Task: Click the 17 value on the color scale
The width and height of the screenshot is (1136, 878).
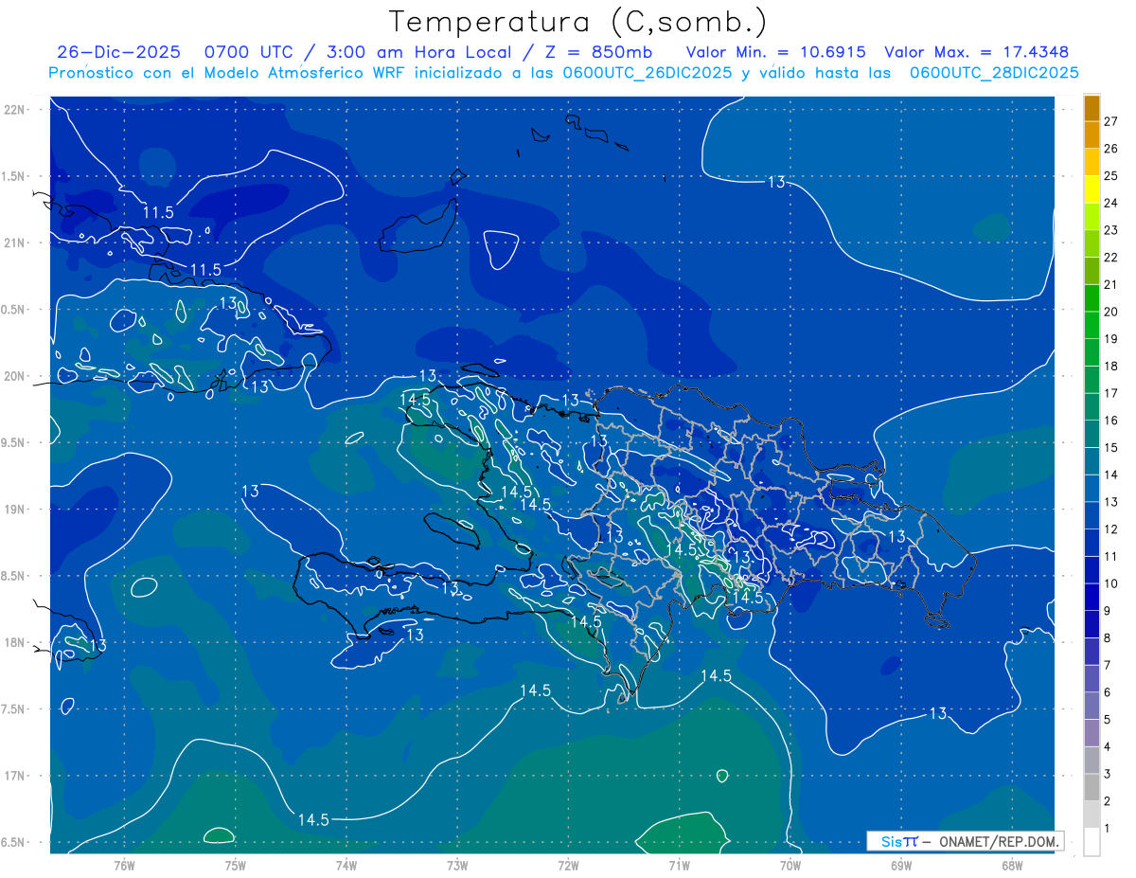Action: click(1110, 393)
